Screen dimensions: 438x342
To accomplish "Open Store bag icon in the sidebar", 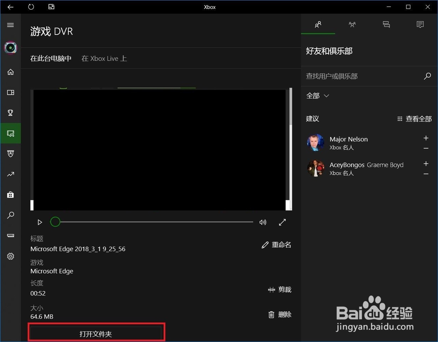I will pos(11,194).
